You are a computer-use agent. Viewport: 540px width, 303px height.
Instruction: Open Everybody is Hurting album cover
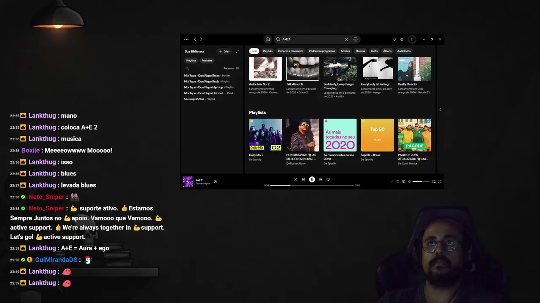coord(377,69)
